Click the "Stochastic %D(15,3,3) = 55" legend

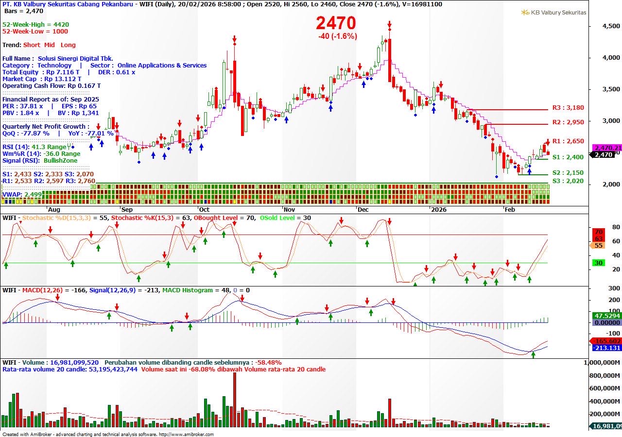point(65,218)
